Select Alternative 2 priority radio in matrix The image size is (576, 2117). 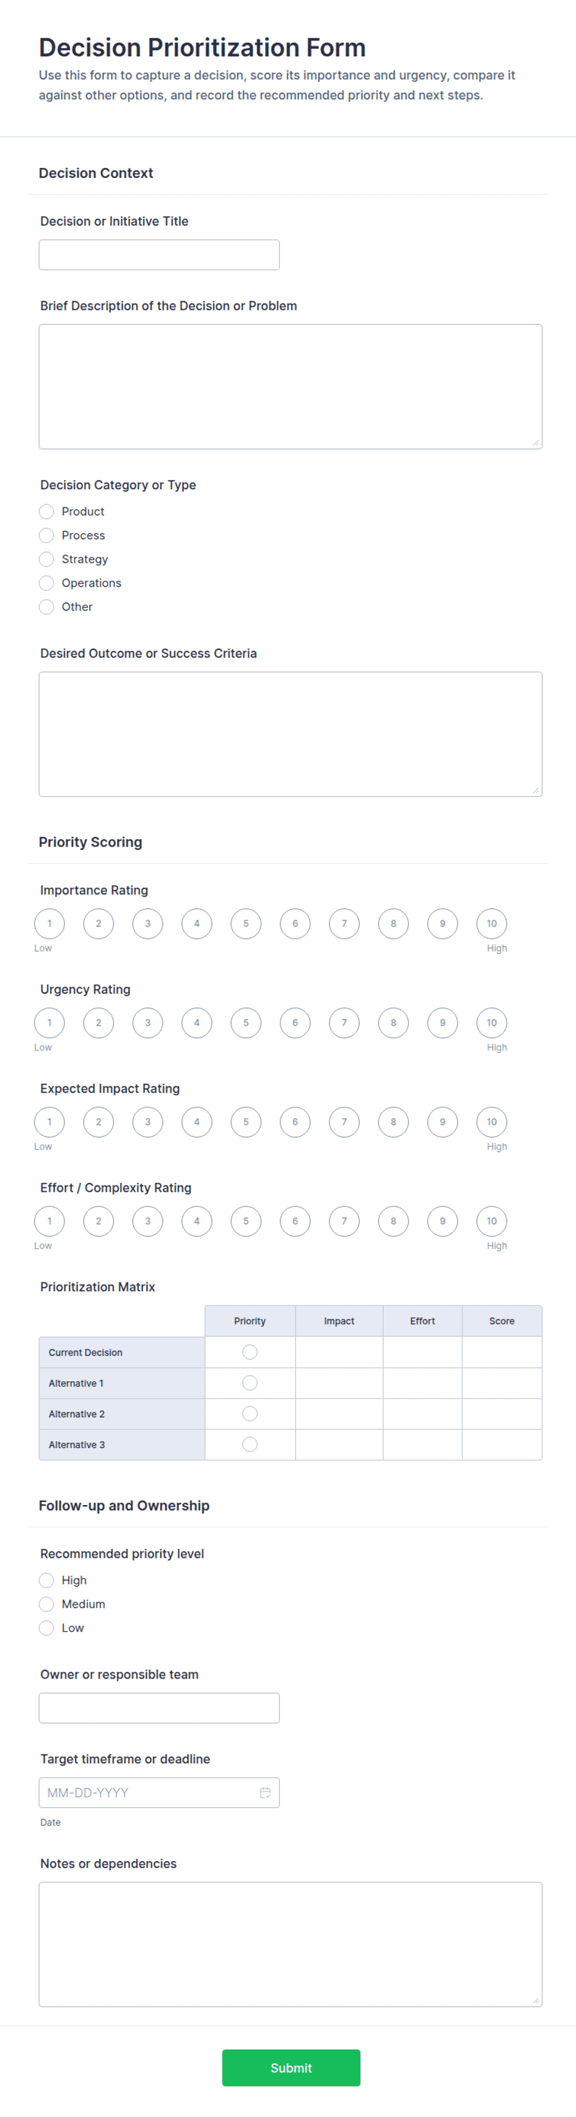click(x=250, y=1414)
